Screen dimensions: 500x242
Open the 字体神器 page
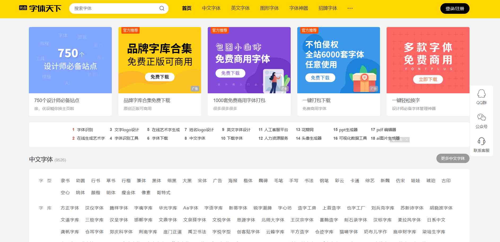299,8
